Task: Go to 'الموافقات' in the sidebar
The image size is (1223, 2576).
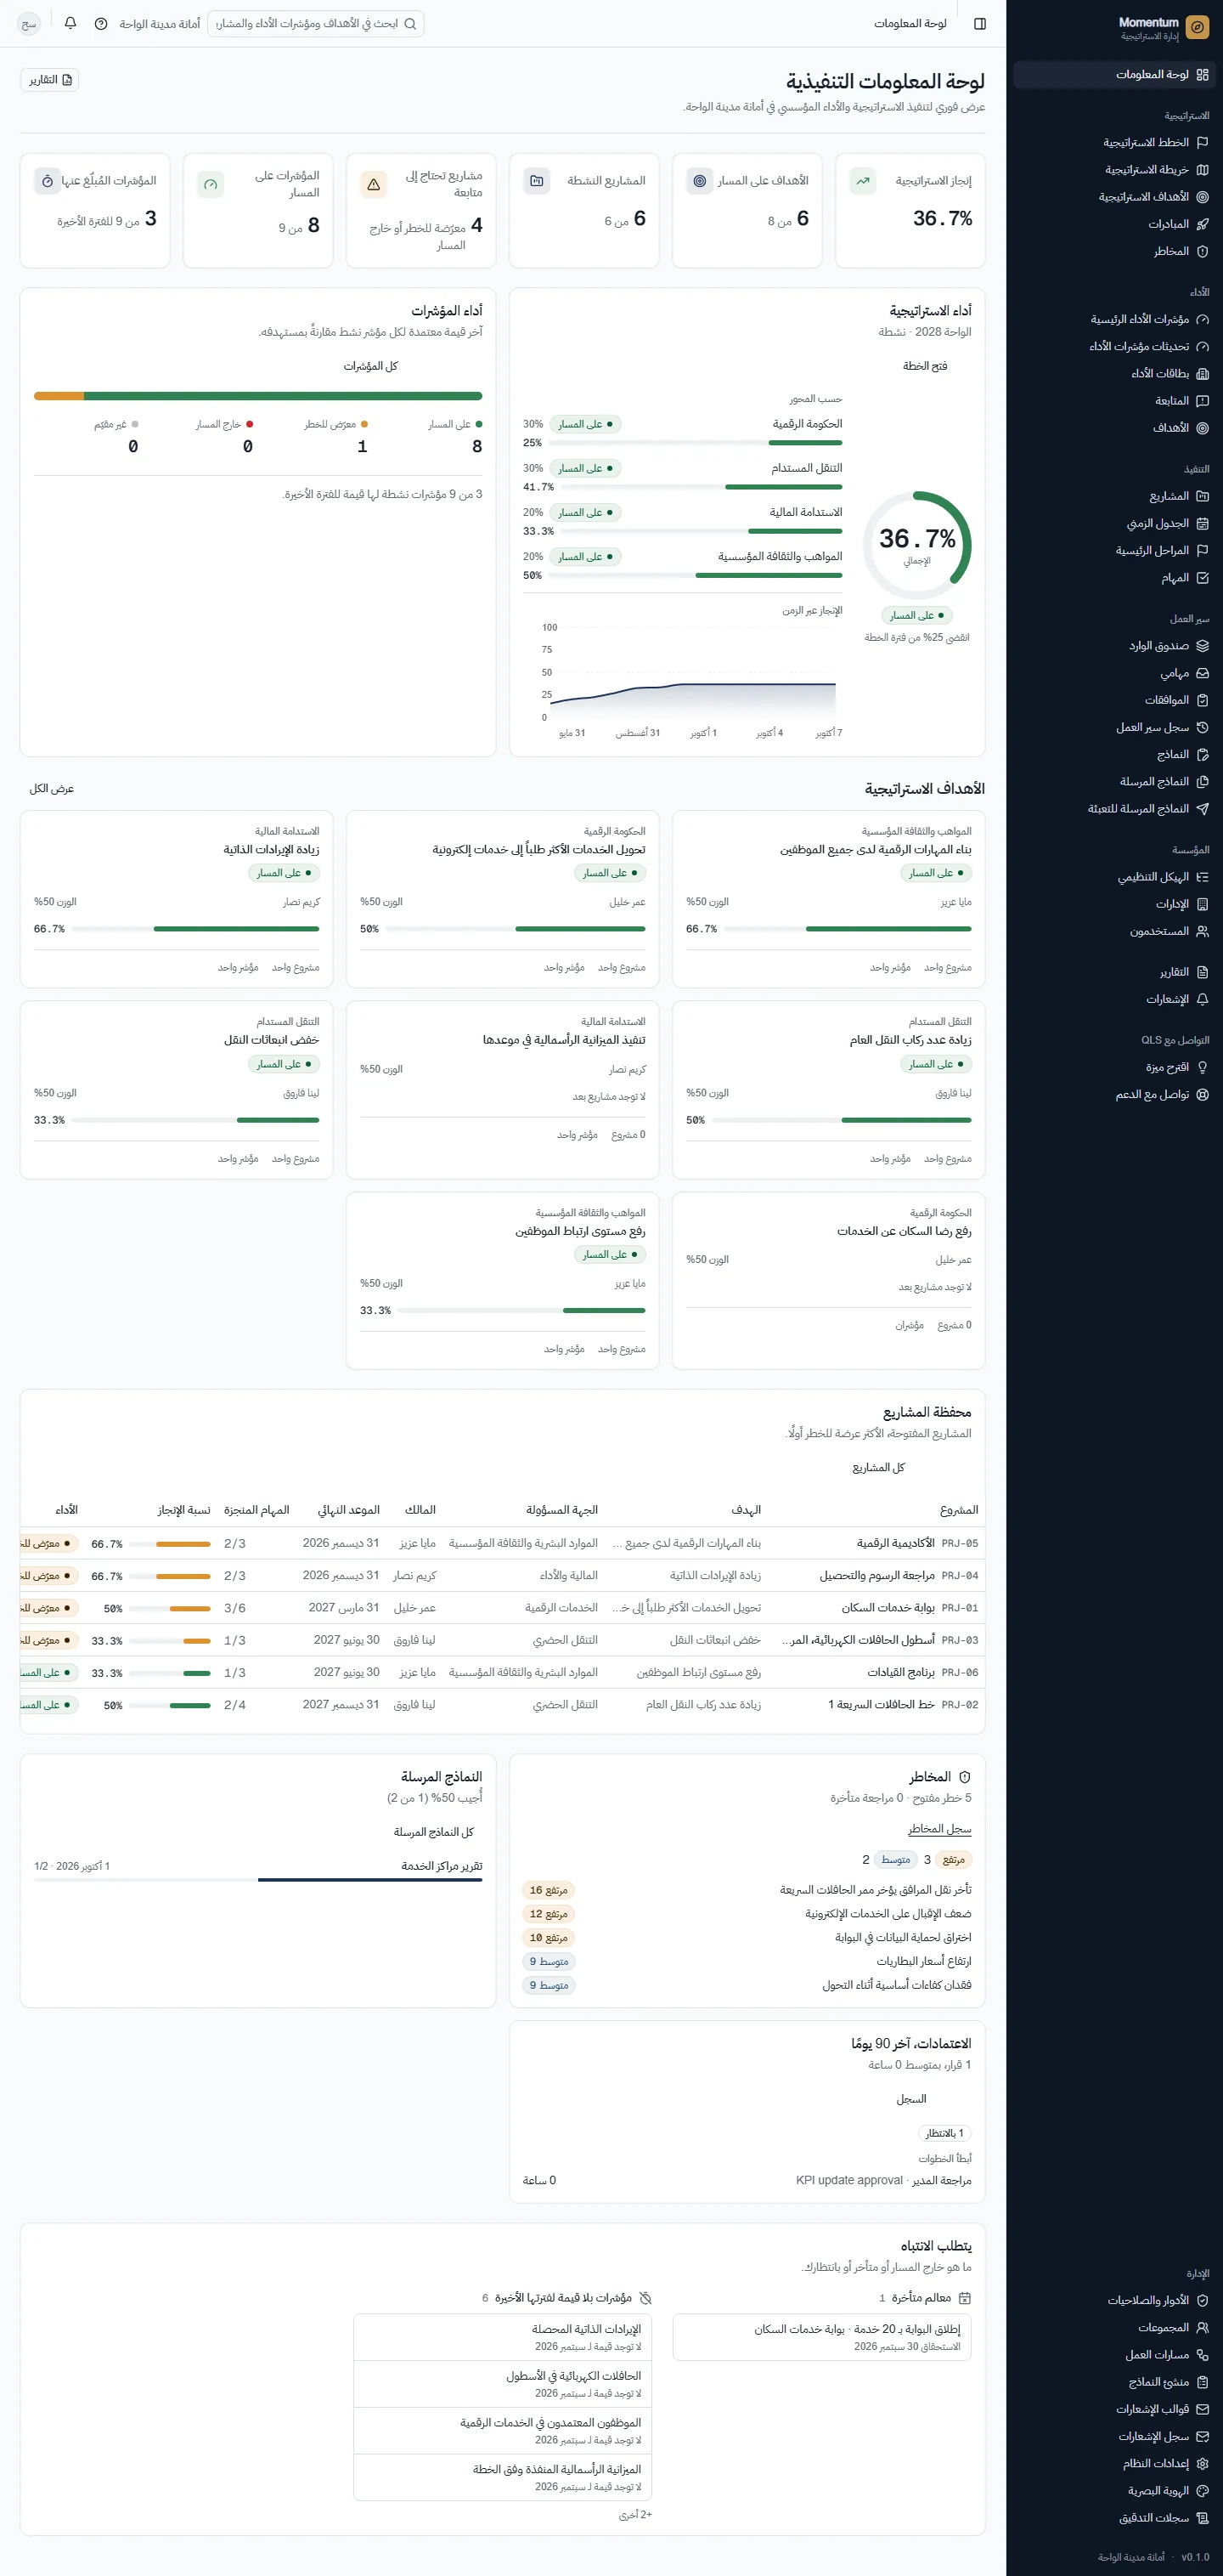Action: [x=1114, y=700]
